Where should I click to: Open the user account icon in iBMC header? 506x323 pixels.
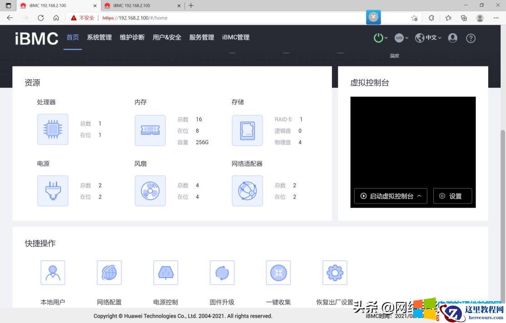click(x=453, y=38)
